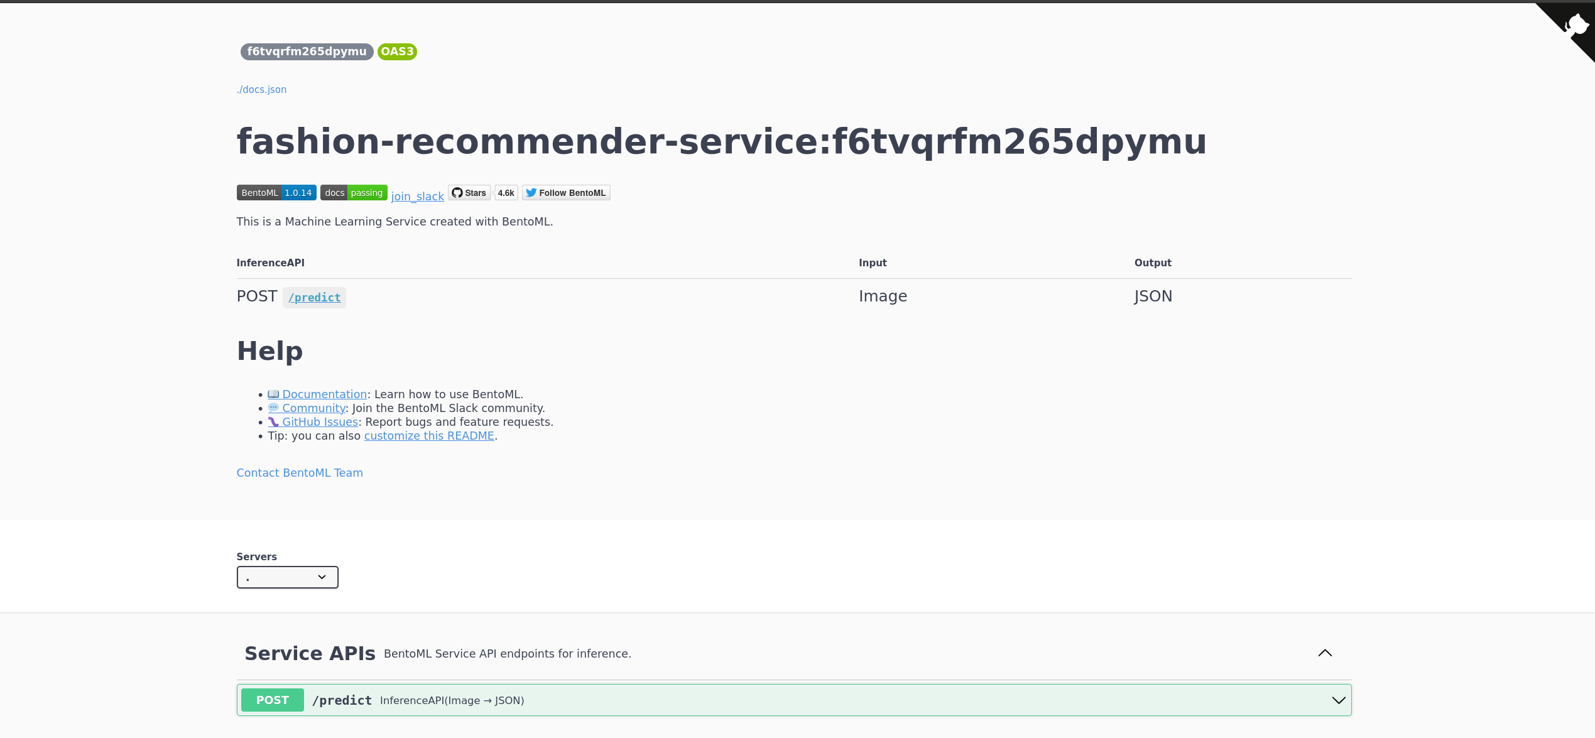Viewport: 1595px width, 738px height.
Task: Click the customize this README link
Action: click(429, 436)
